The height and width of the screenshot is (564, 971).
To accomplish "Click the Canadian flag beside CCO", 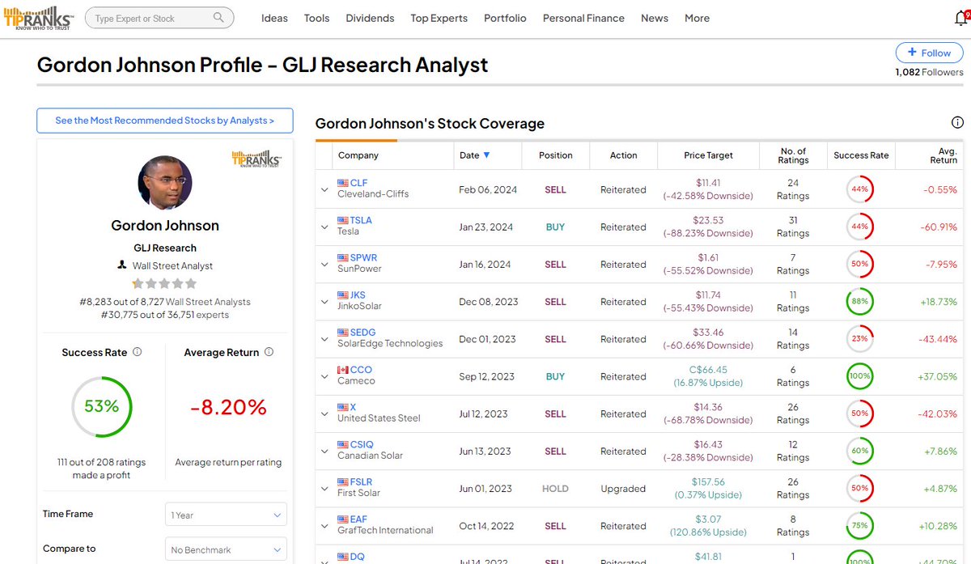I will (342, 370).
